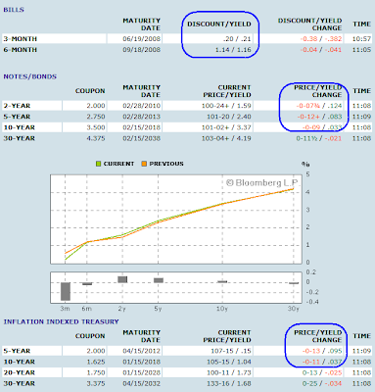Click the 3-MONTH yield change value -0.38 / -.382
Viewport: 375px width, 392px height.
(321, 39)
